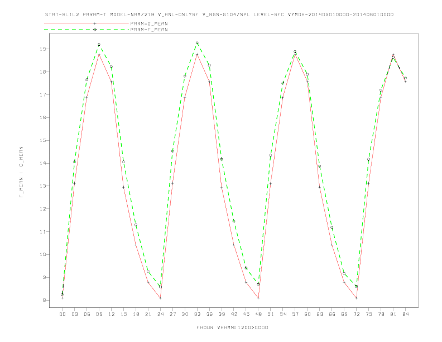The height and width of the screenshot is (342, 442).
Task: Click the x-axis tick label 00
Action: [63, 314]
